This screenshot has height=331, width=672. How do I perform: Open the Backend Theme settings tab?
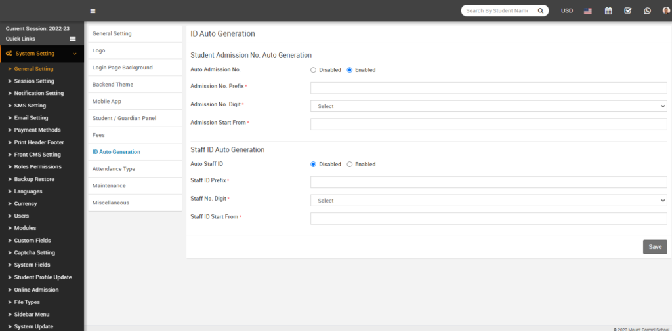coord(113,85)
